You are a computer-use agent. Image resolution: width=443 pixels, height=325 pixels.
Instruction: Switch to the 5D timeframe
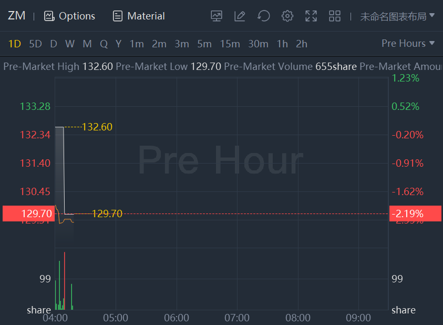[35, 44]
